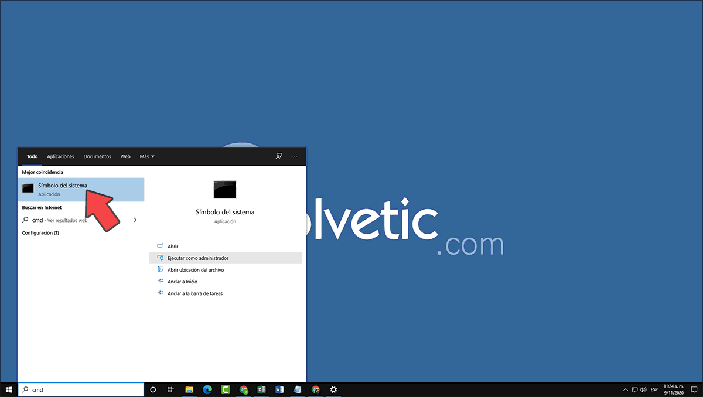The image size is (703, 397).
Task: Select Anclar a la barra de tareas
Action: coord(194,293)
